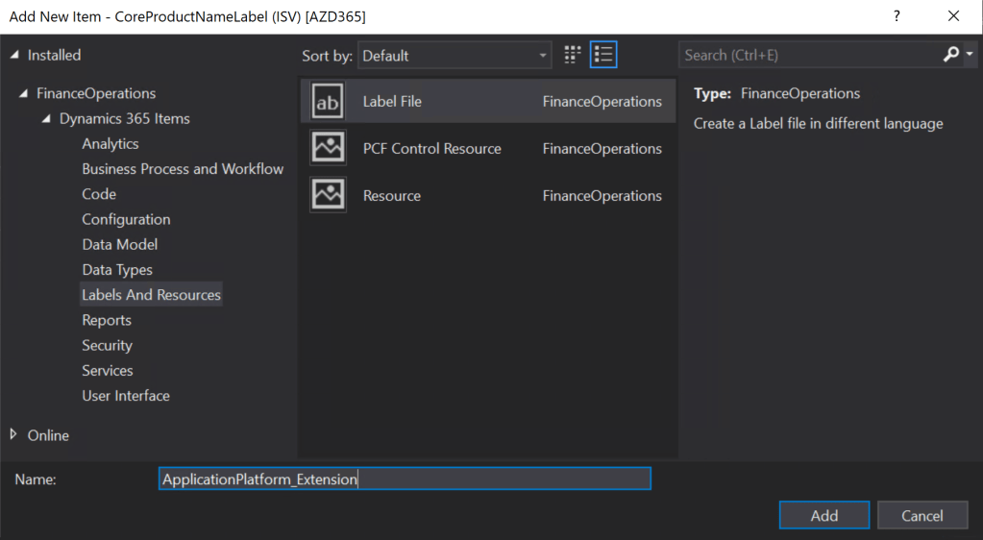Select the Label File template icon
Screen dimensions: 983x540
click(x=328, y=102)
